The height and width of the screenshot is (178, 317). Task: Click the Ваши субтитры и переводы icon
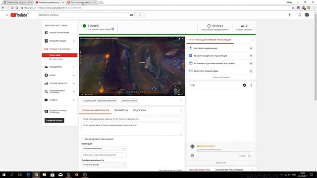point(46,111)
